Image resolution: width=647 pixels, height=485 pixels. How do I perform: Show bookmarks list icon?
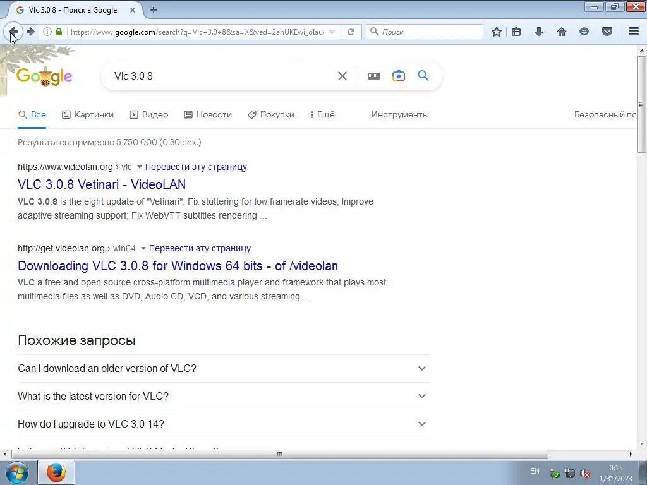click(516, 32)
